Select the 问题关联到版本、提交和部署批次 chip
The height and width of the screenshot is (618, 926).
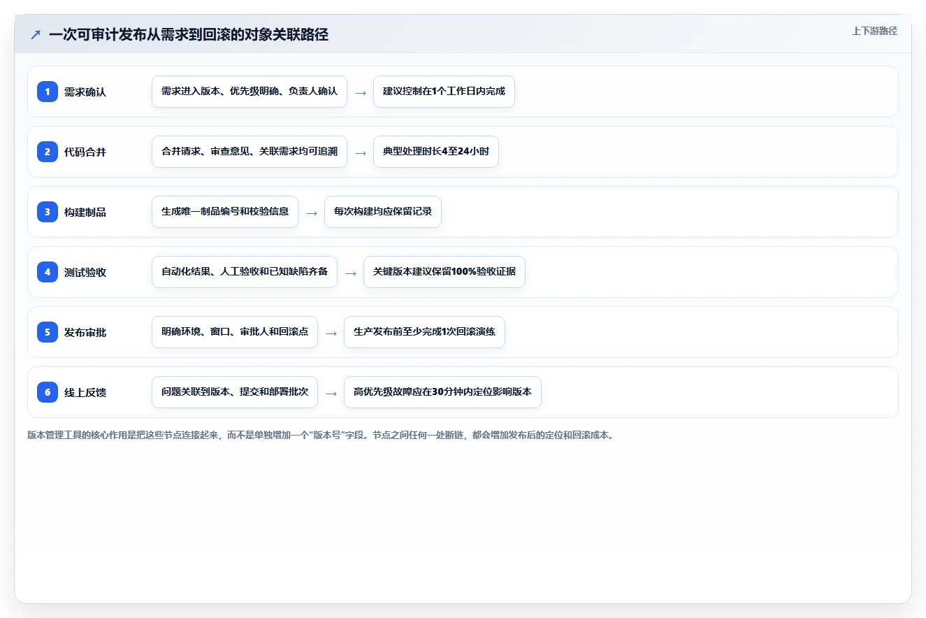[x=235, y=392]
